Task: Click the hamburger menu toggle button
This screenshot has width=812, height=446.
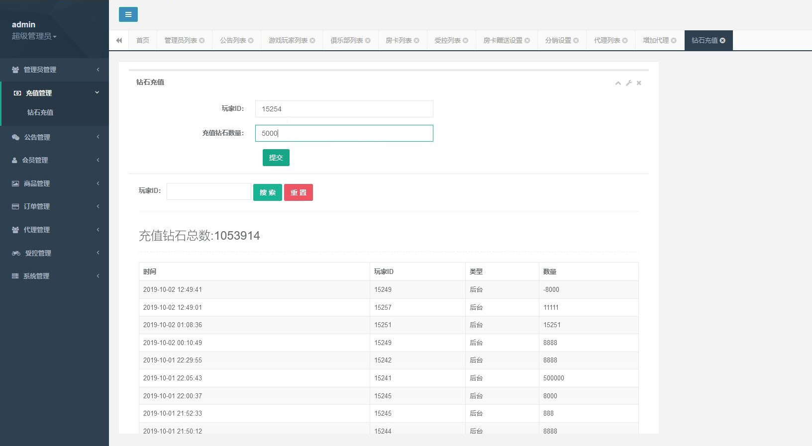Action: click(x=128, y=14)
